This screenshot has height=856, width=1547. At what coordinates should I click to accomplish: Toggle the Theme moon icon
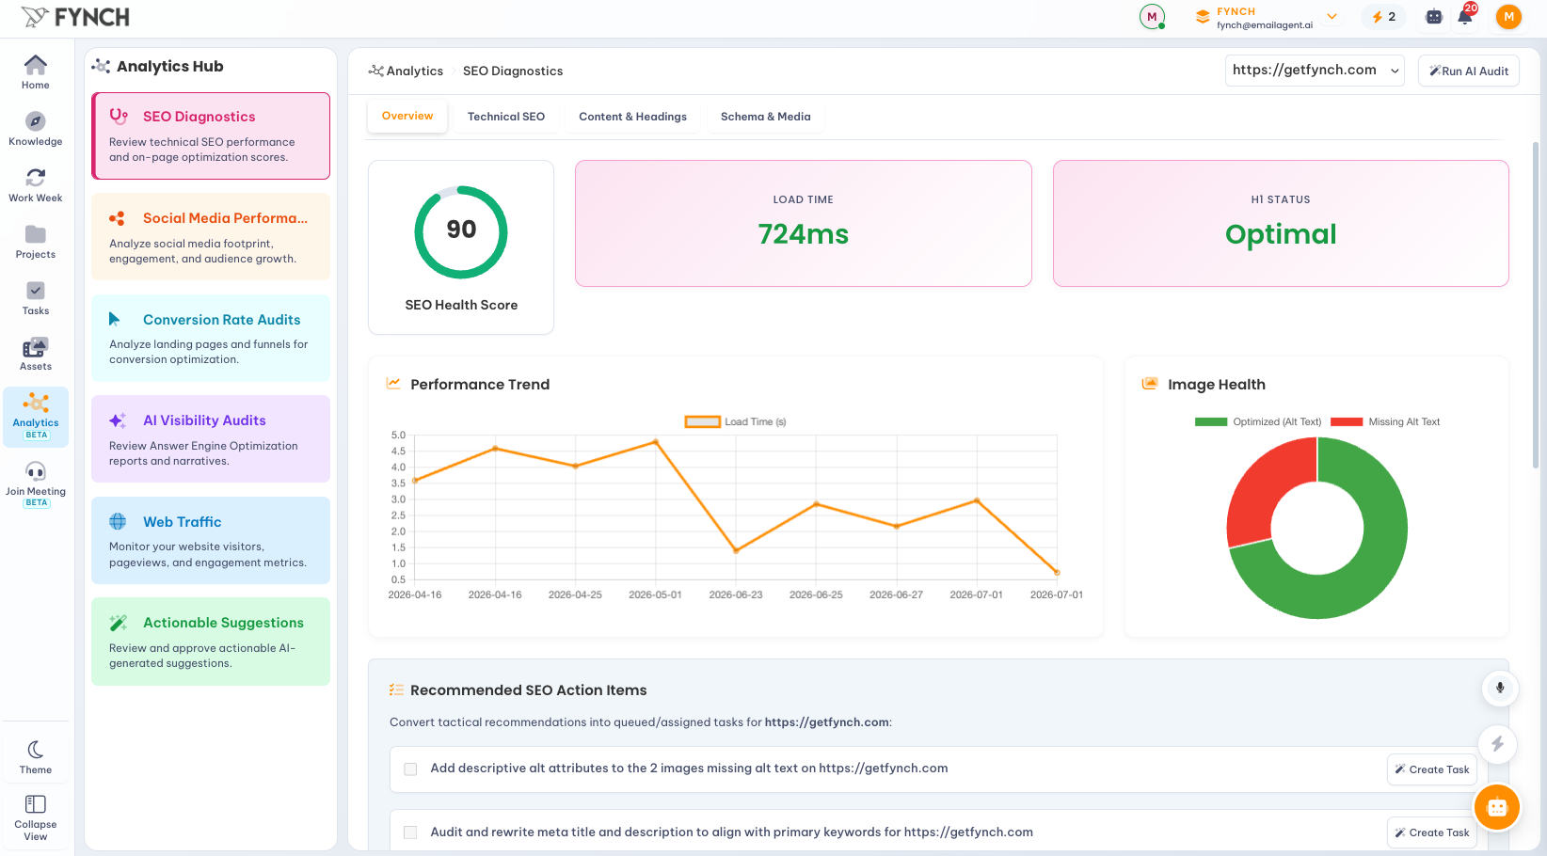(36, 750)
